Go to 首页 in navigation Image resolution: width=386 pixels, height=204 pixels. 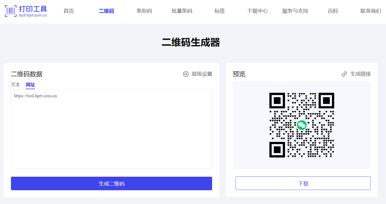tap(69, 11)
